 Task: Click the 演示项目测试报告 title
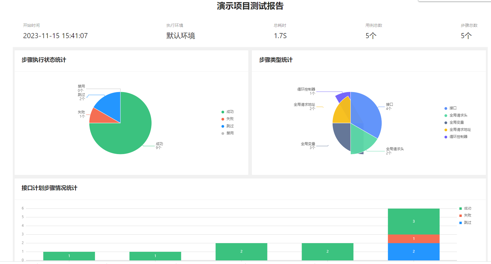pos(250,6)
